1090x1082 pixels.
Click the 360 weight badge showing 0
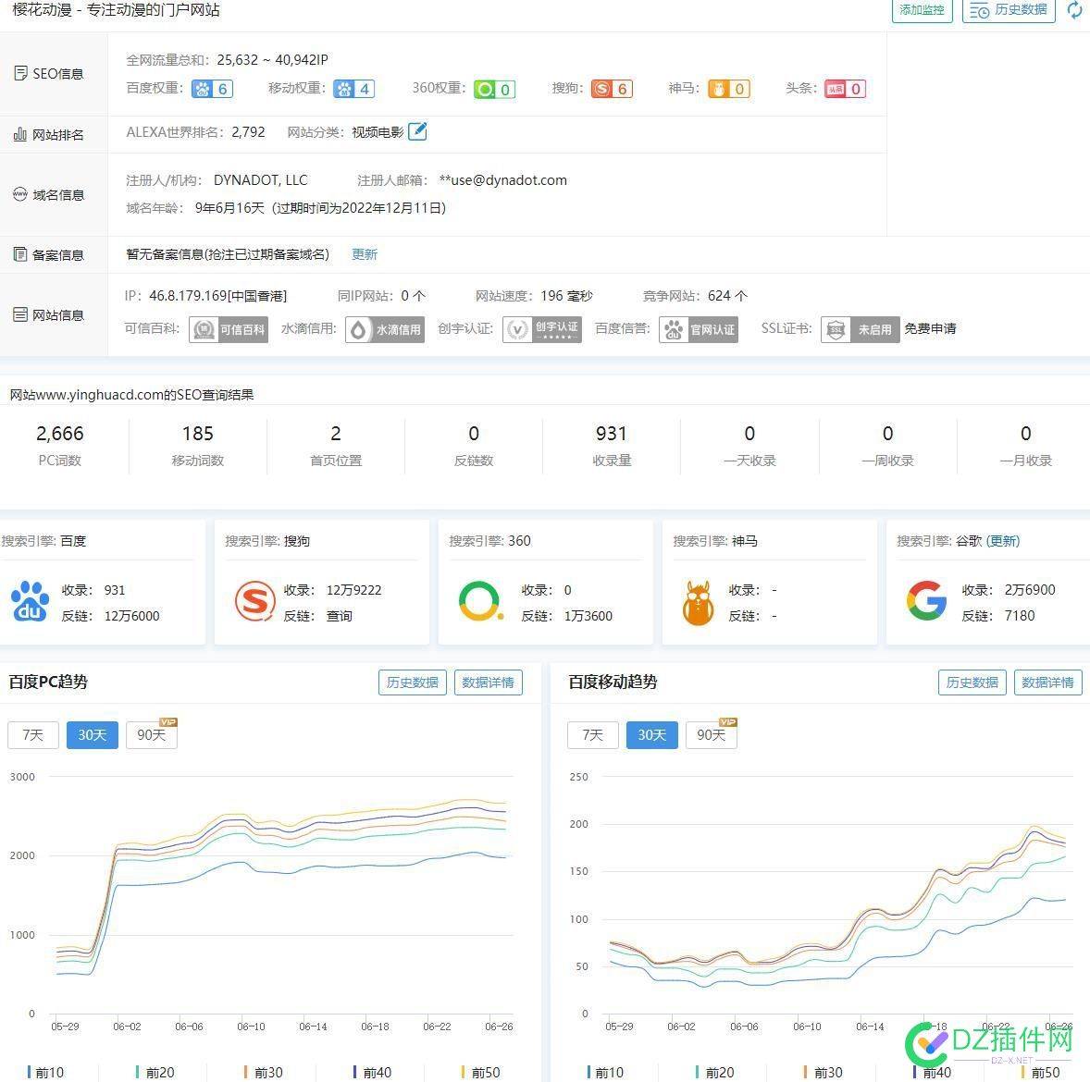coord(494,89)
